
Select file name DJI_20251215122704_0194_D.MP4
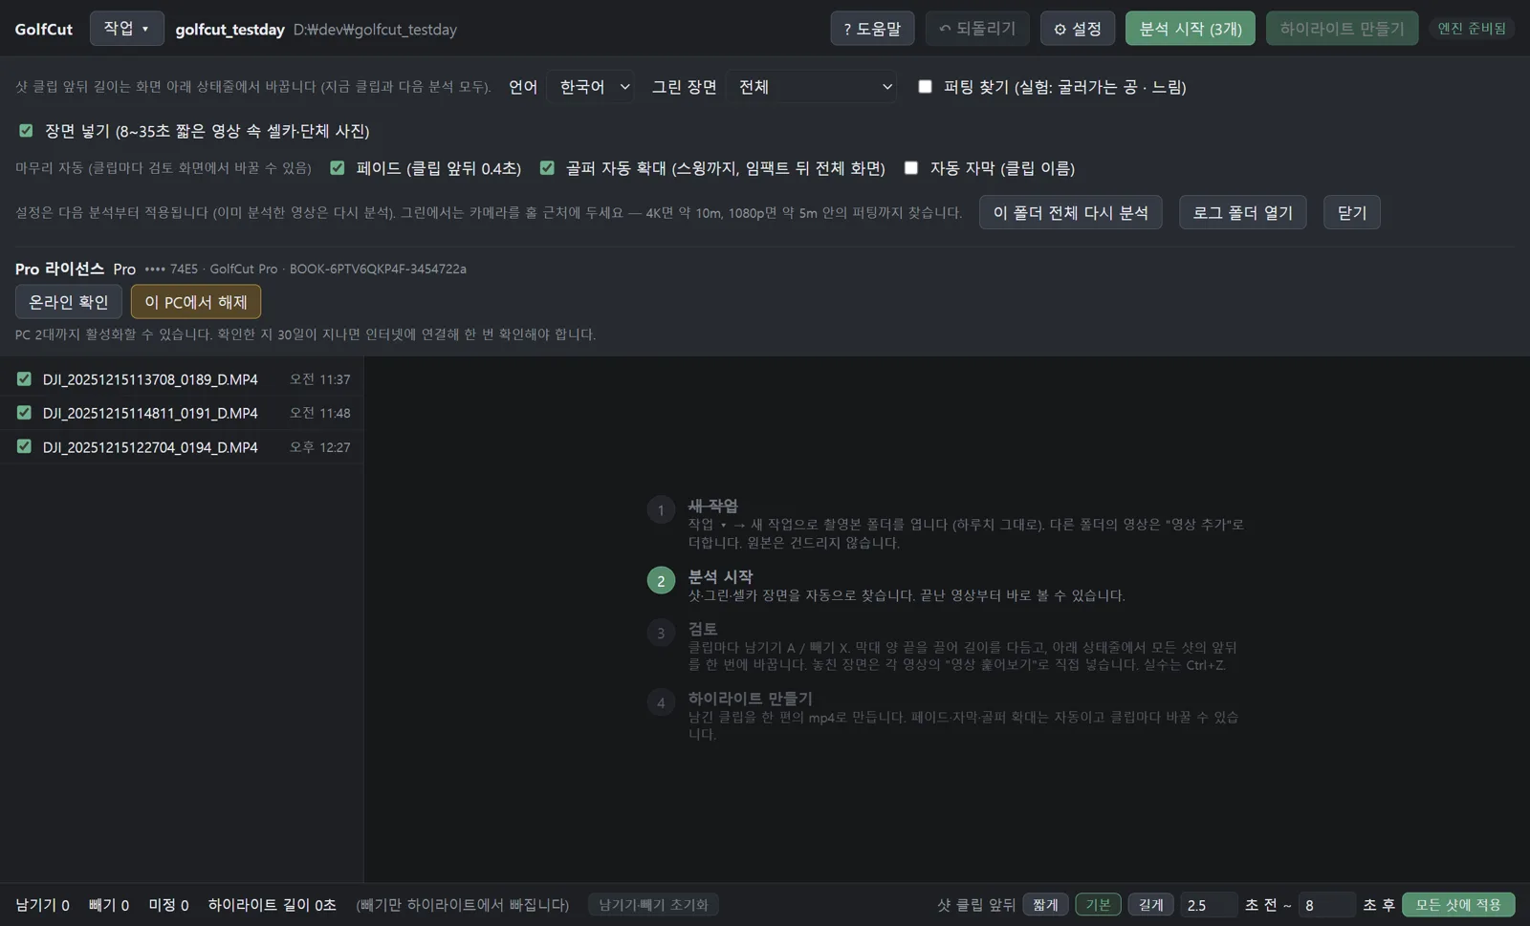tap(150, 447)
